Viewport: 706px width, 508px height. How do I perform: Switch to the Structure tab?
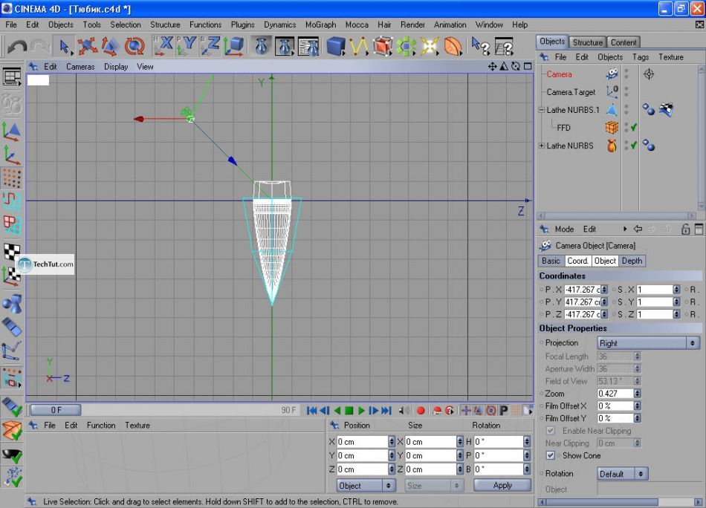(x=588, y=42)
